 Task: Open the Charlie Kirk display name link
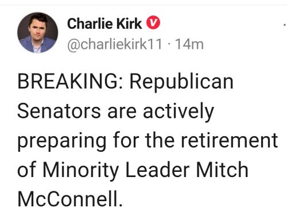[x=104, y=24]
